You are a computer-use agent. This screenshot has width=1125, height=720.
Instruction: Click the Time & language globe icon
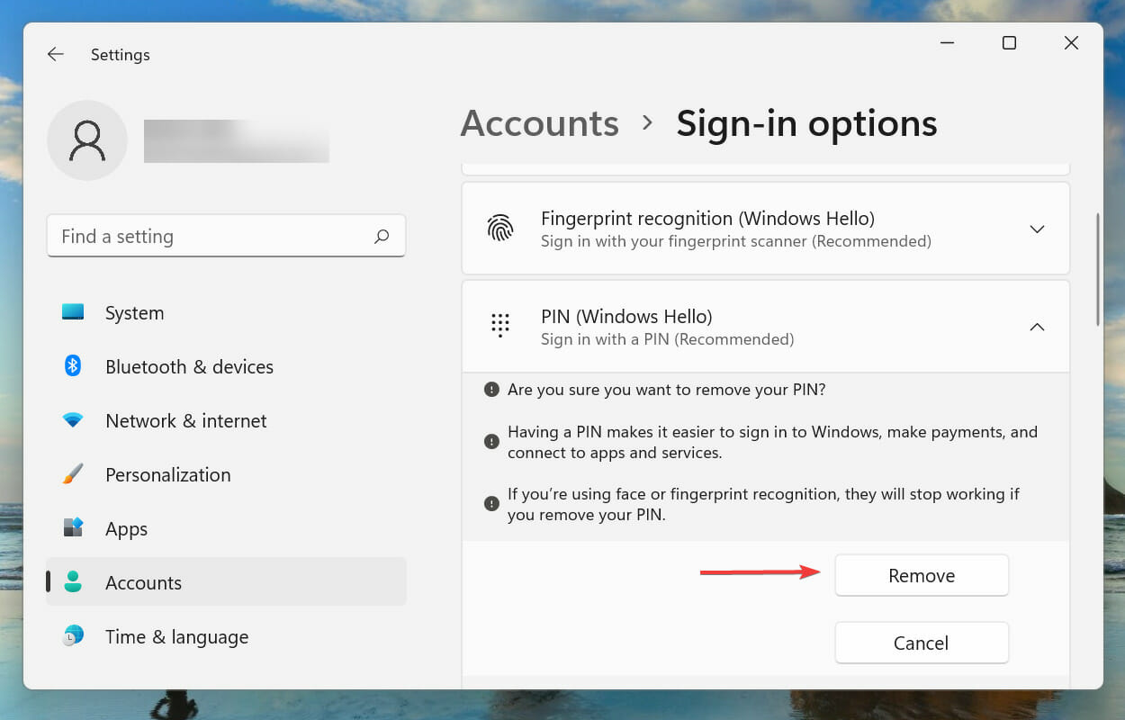coord(73,636)
